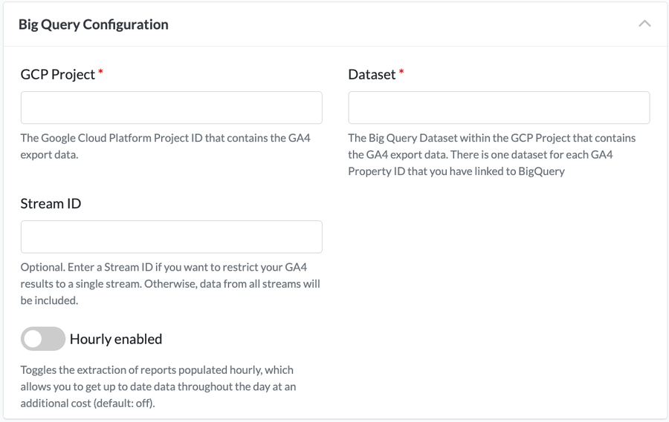669x422 pixels.
Task: Click the Hourly enabled label text
Action: pos(116,339)
